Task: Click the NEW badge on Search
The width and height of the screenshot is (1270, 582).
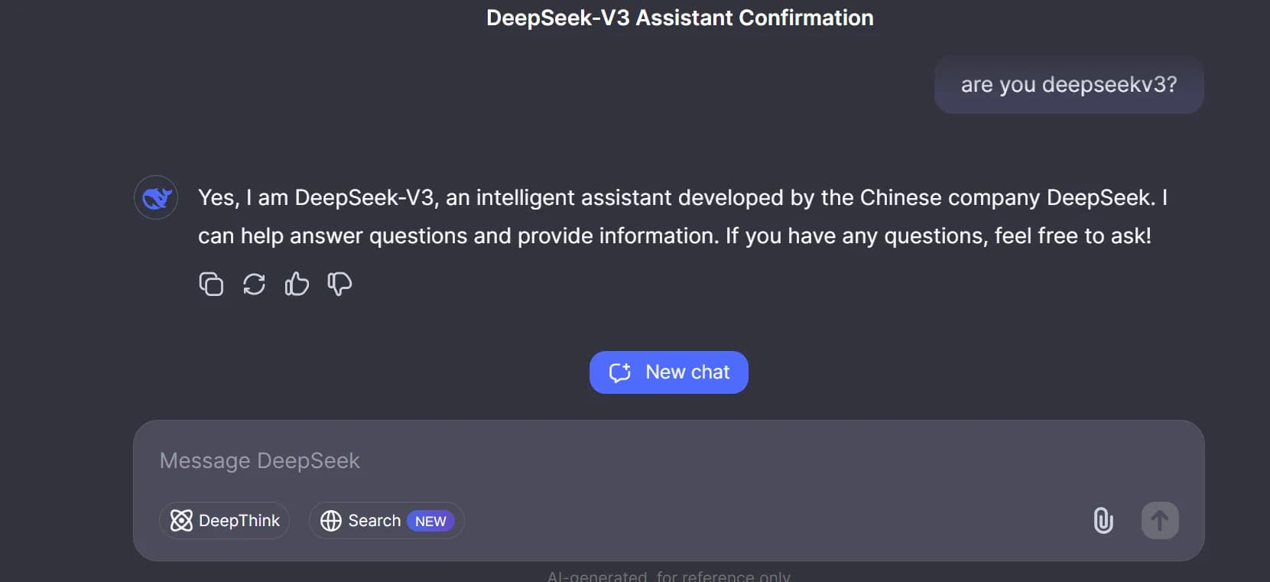Action: (x=432, y=521)
